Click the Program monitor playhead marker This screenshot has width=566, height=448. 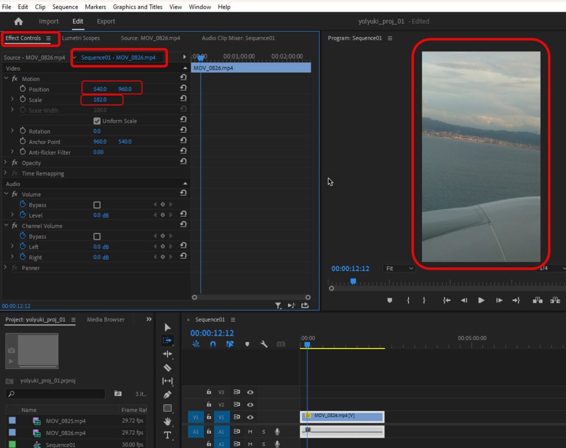pos(353,281)
